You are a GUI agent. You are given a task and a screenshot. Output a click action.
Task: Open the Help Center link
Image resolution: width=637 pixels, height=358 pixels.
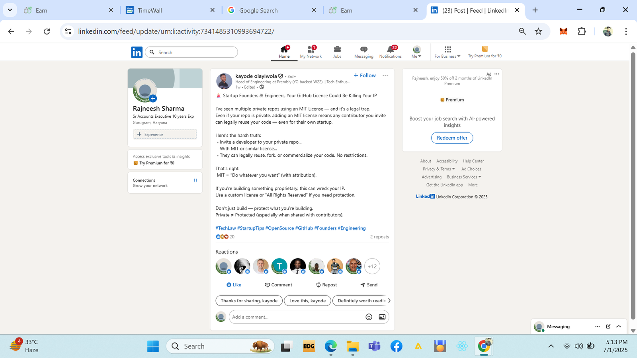point(473,161)
